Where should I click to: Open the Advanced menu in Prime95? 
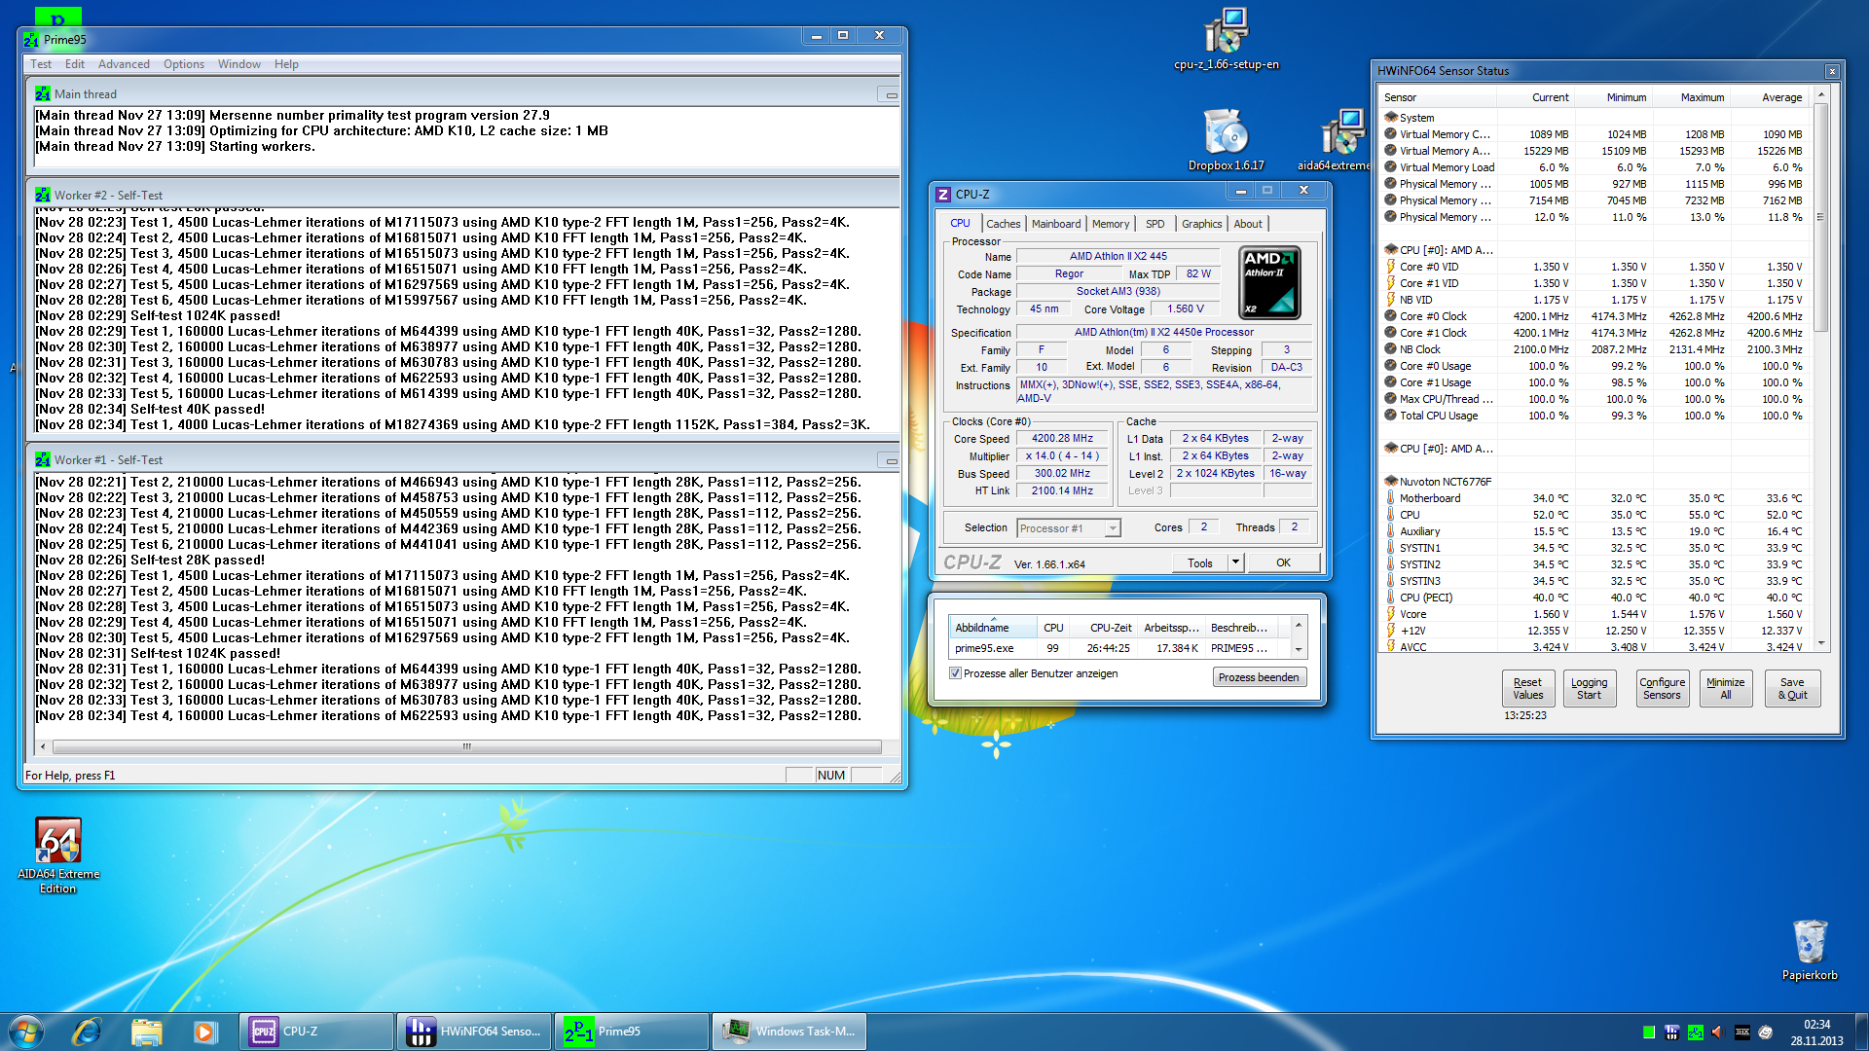[x=124, y=64]
